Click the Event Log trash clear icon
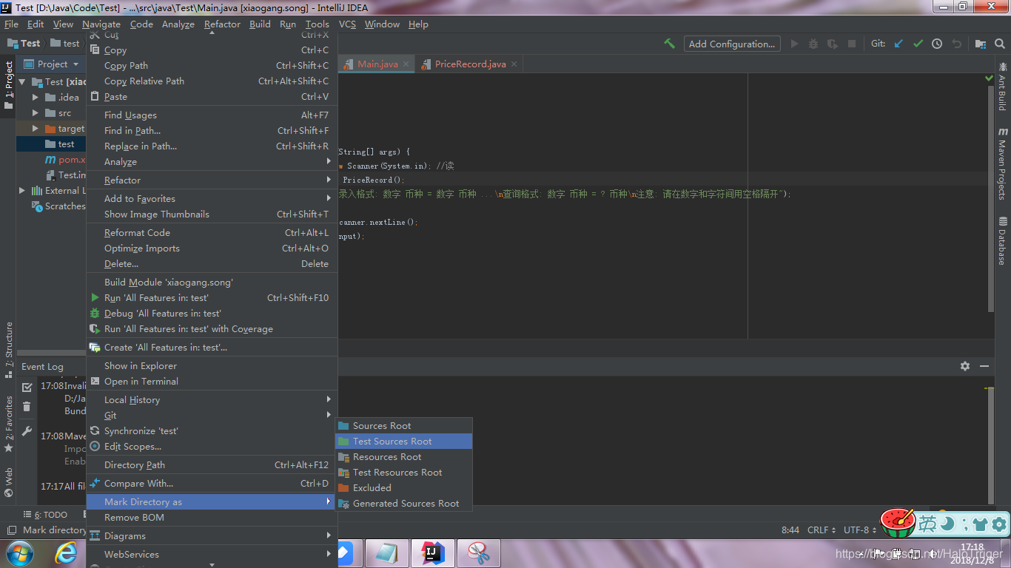Viewport: 1011px width, 568px height. tap(27, 407)
